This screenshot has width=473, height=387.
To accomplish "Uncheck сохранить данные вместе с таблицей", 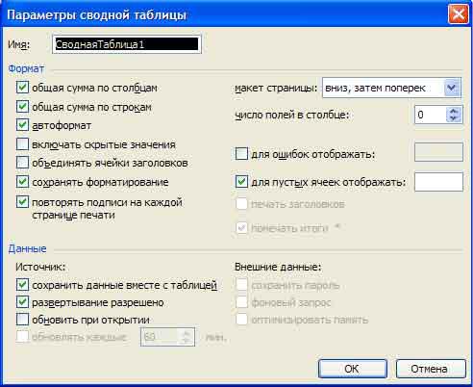I will (x=22, y=285).
